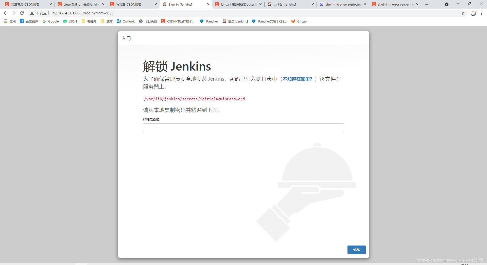Screen dimensions: 487x265
Task: Open the JSON bookmark
Action: pos(70,21)
